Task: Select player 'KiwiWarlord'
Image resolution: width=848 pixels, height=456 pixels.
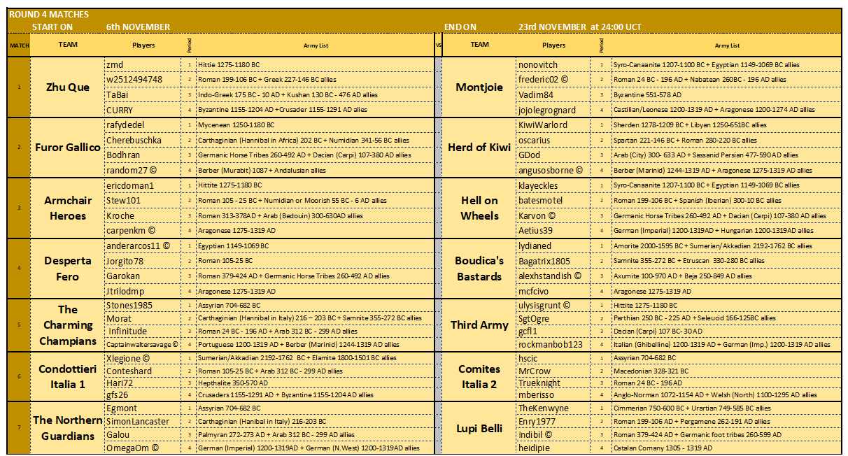Action: 543,124
